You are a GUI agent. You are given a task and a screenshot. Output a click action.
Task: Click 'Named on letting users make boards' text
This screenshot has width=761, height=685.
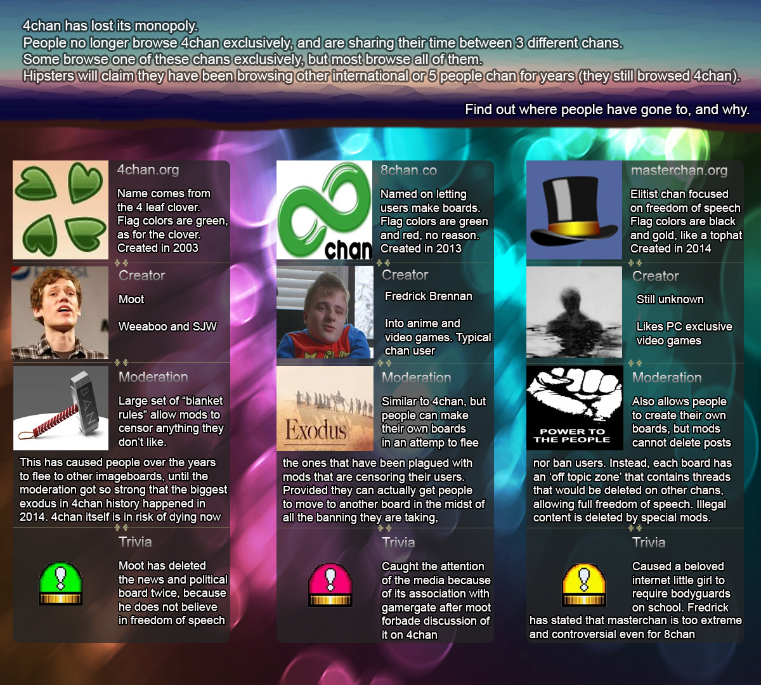[431, 201]
